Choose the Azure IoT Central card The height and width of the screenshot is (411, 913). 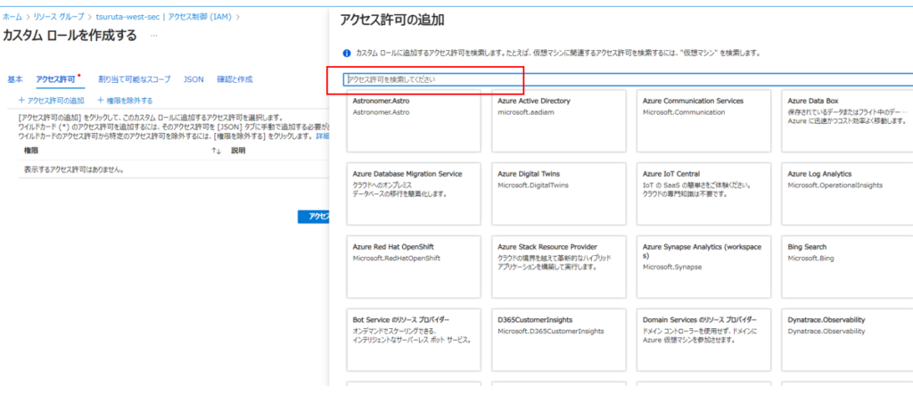tap(703, 193)
